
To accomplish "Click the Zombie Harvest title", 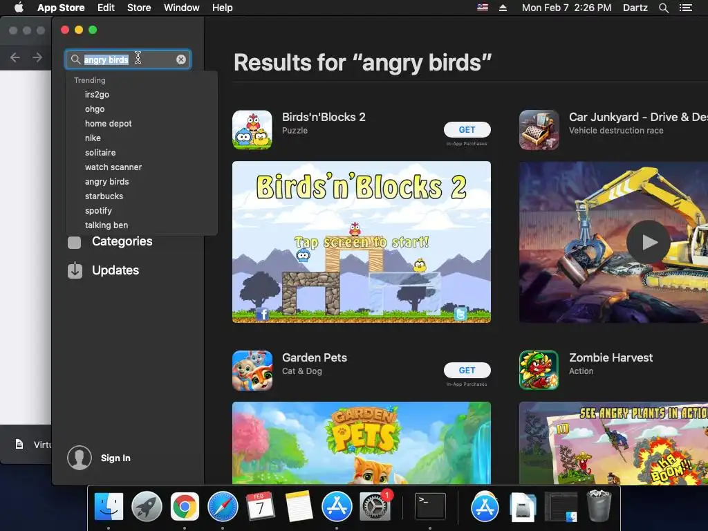I will point(611,357).
